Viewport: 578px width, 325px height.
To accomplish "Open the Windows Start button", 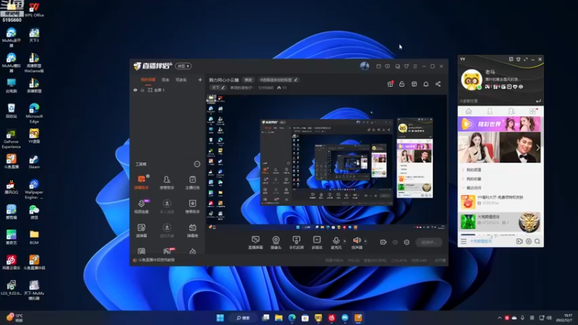I will coord(220,318).
